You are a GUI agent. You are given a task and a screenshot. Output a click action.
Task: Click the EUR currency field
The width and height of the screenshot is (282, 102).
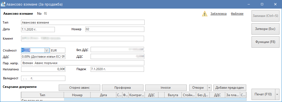pyautogui.click(x=58, y=50)
